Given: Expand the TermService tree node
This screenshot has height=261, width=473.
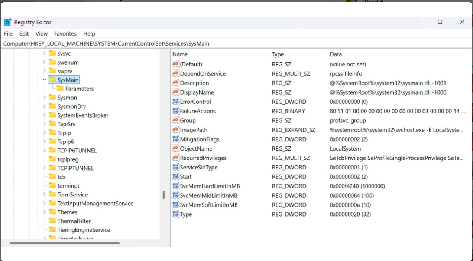Looking at the screenshot, I should click(44, 194).
